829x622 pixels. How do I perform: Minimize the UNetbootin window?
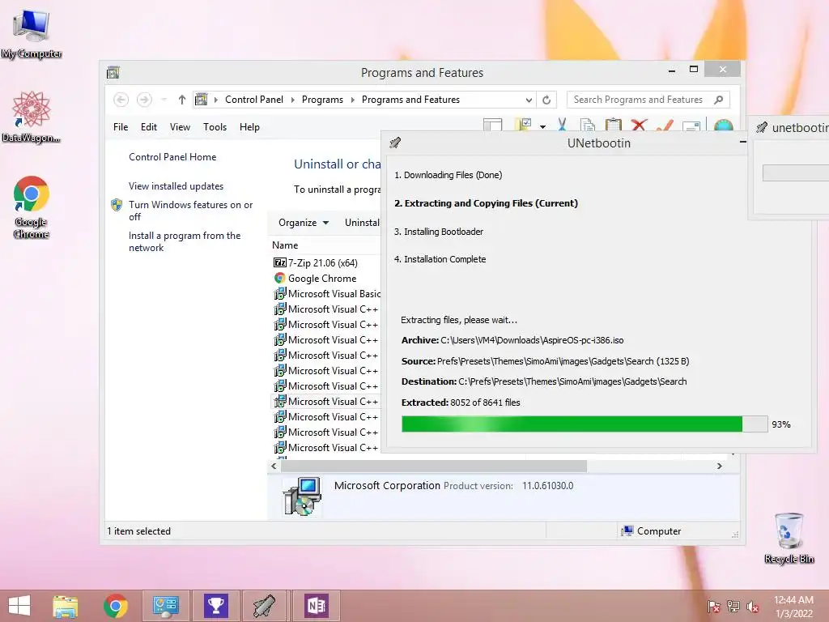click(x=742, y=143)
